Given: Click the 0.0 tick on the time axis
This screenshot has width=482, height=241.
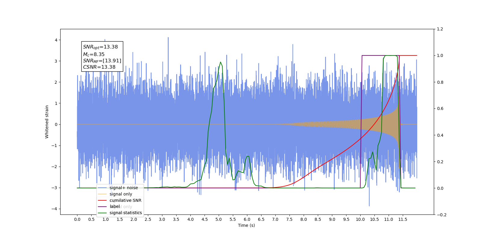Looking at the screenshot, I should 77,219.
